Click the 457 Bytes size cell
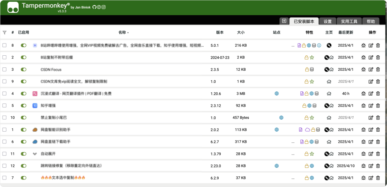 241,118
